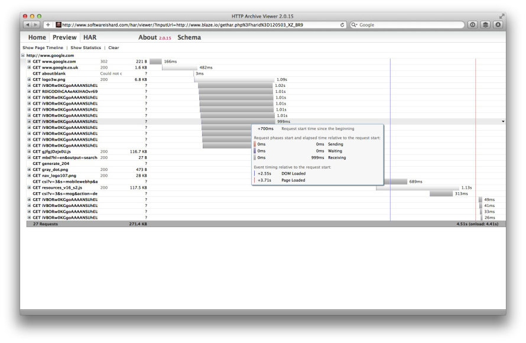Expand the iVBORw0KGgo request with 49ms timing
The height and width of the screenshot is (343, 526).
tap(29, 199)
